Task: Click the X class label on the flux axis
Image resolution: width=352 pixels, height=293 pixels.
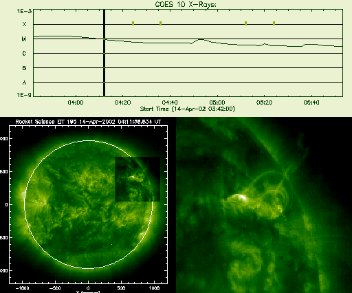Action: [x=24, y=24]
